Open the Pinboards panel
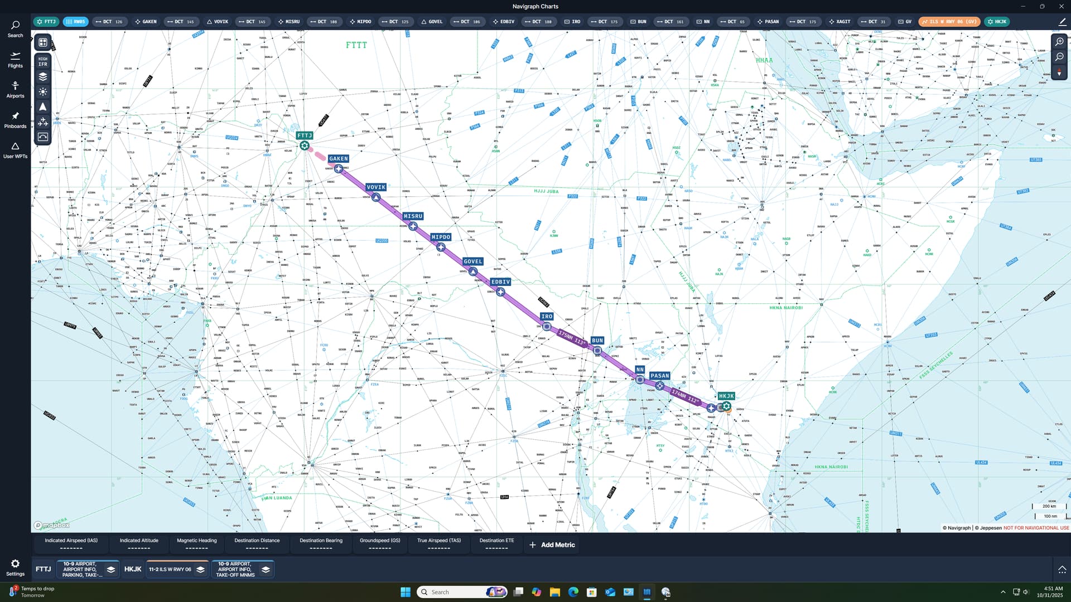 [x=15, y=120]
